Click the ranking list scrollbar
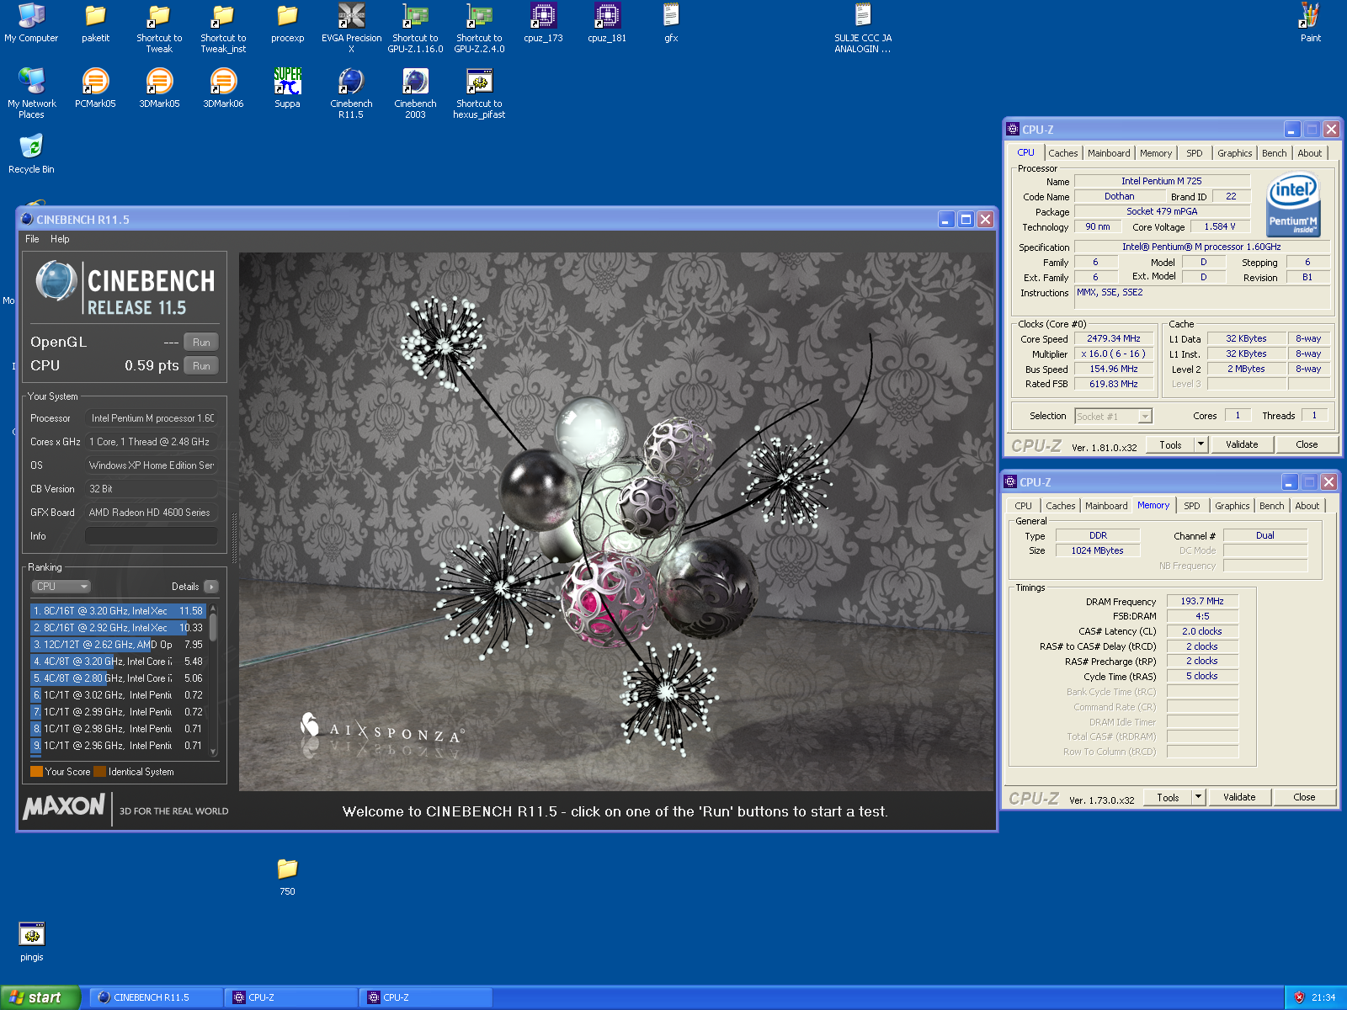1347x1010 pixels. (x=213, y=679)
